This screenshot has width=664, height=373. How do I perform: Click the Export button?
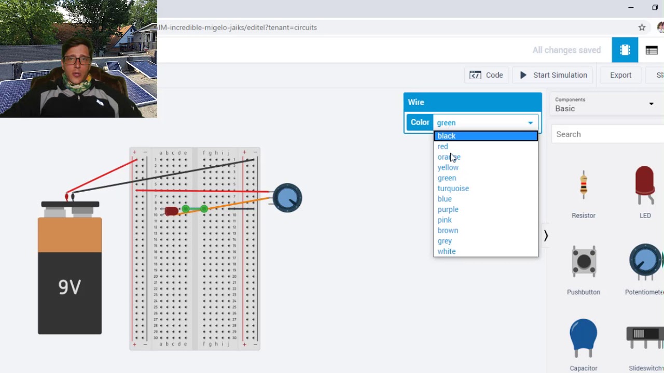point(620,75)
